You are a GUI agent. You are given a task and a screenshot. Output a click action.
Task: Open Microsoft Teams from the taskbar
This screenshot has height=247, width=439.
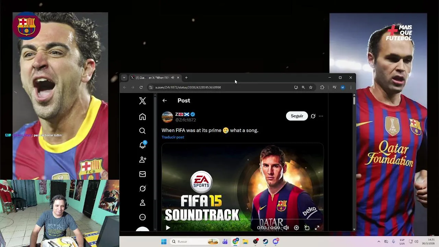click(225, 242)
